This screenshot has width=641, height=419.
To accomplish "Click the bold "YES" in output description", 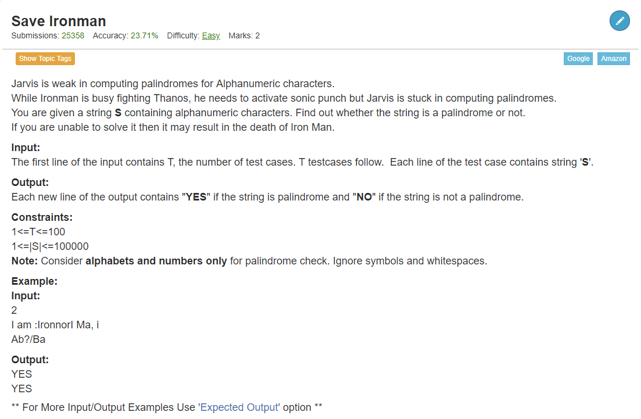I will click(x=196, y=197).
